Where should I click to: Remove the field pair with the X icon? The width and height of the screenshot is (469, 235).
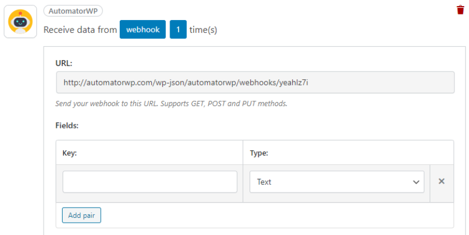pos(442,181)
